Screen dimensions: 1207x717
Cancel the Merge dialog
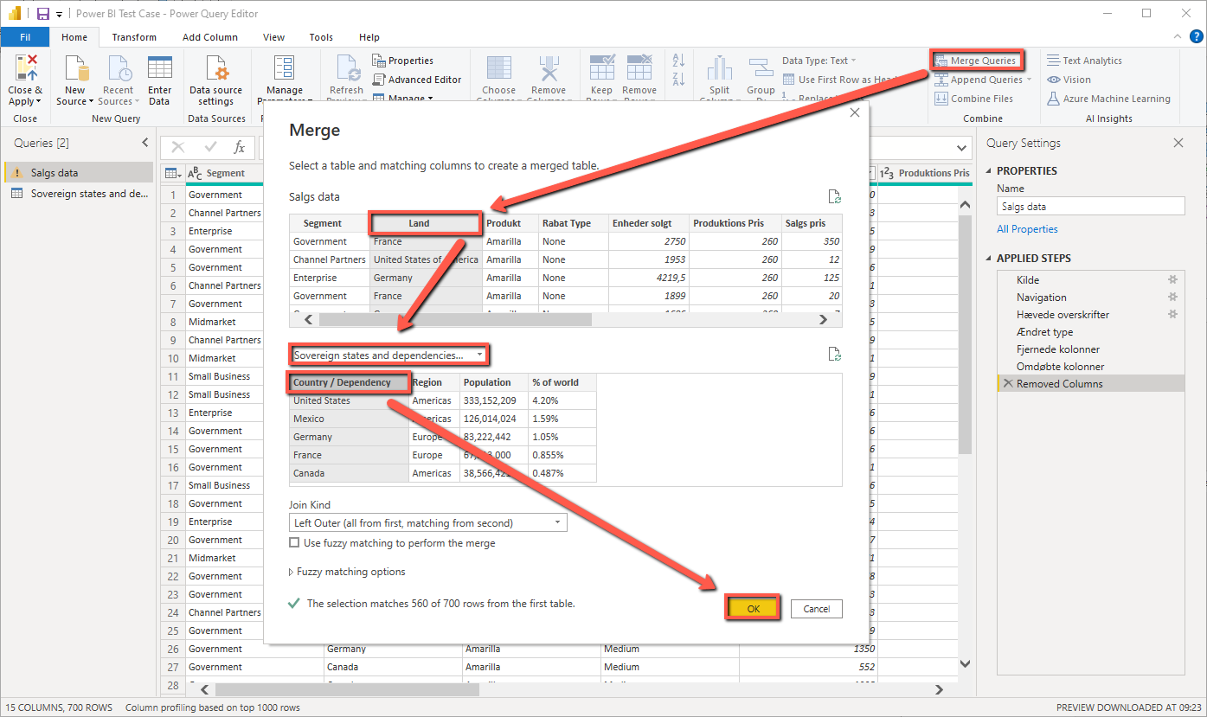pyautogui.click(x=817, y=609)
